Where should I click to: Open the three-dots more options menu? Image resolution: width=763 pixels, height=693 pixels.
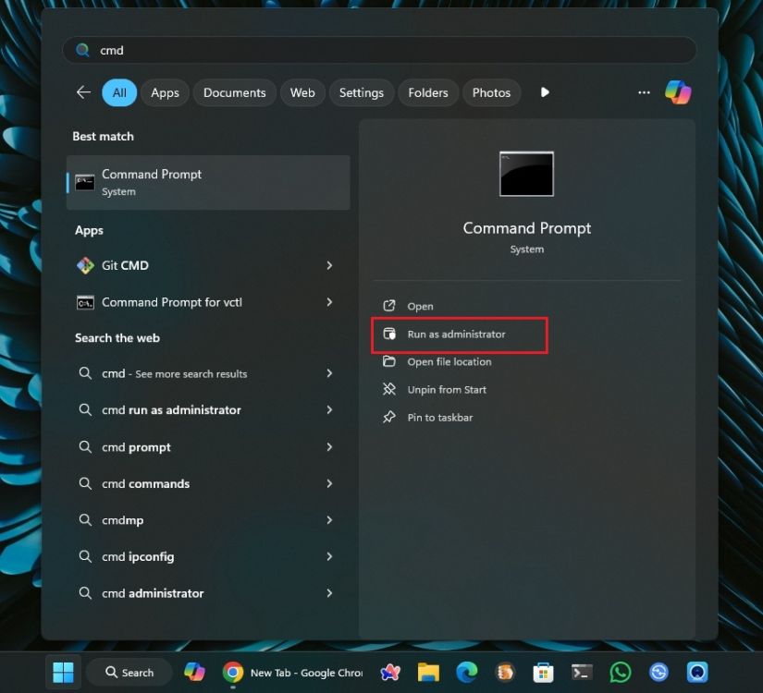(644, 92)
